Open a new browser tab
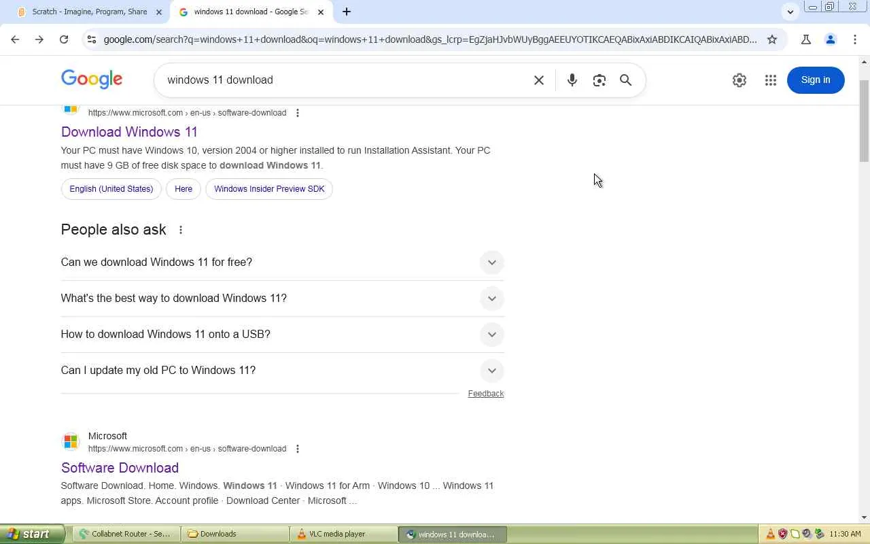 tap(347, 12)
